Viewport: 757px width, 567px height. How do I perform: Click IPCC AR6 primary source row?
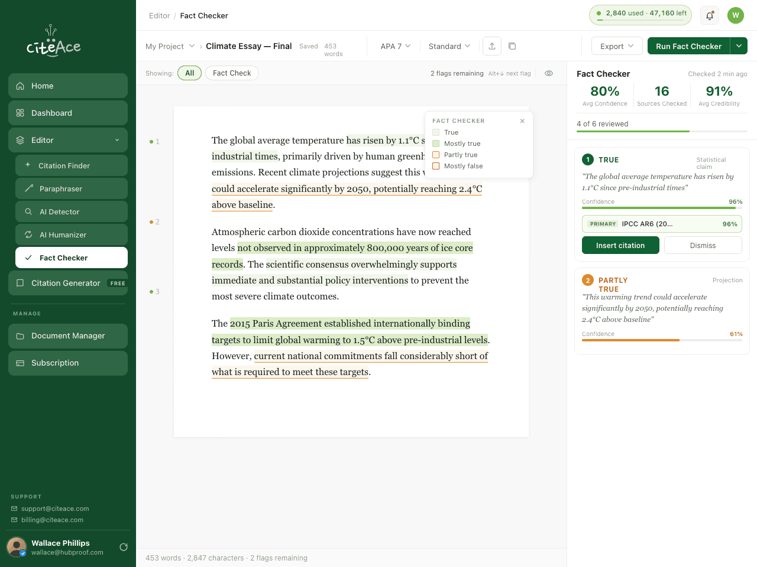(x=662, y=224)
